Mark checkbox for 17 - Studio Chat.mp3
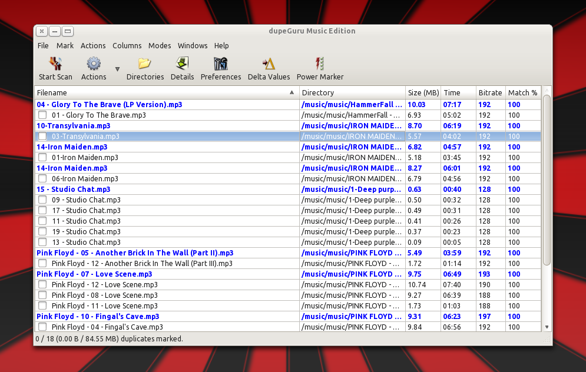 (x=42, y=210)
